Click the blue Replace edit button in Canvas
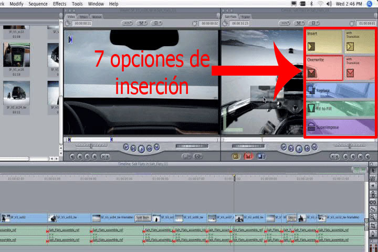Image resolution: width=378 pixels, height=252 pixels. [260, 156]
